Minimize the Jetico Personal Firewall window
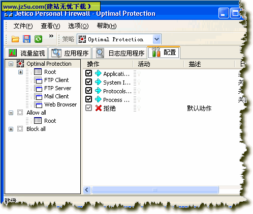The image size is (253, 214). [224, 13]
